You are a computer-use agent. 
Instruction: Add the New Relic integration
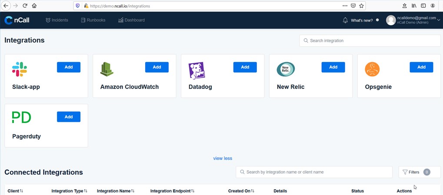[333, 67]
